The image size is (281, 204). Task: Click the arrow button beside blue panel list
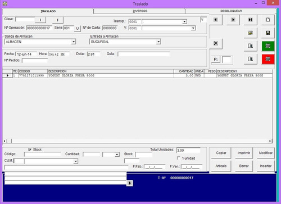click(130, 183)
